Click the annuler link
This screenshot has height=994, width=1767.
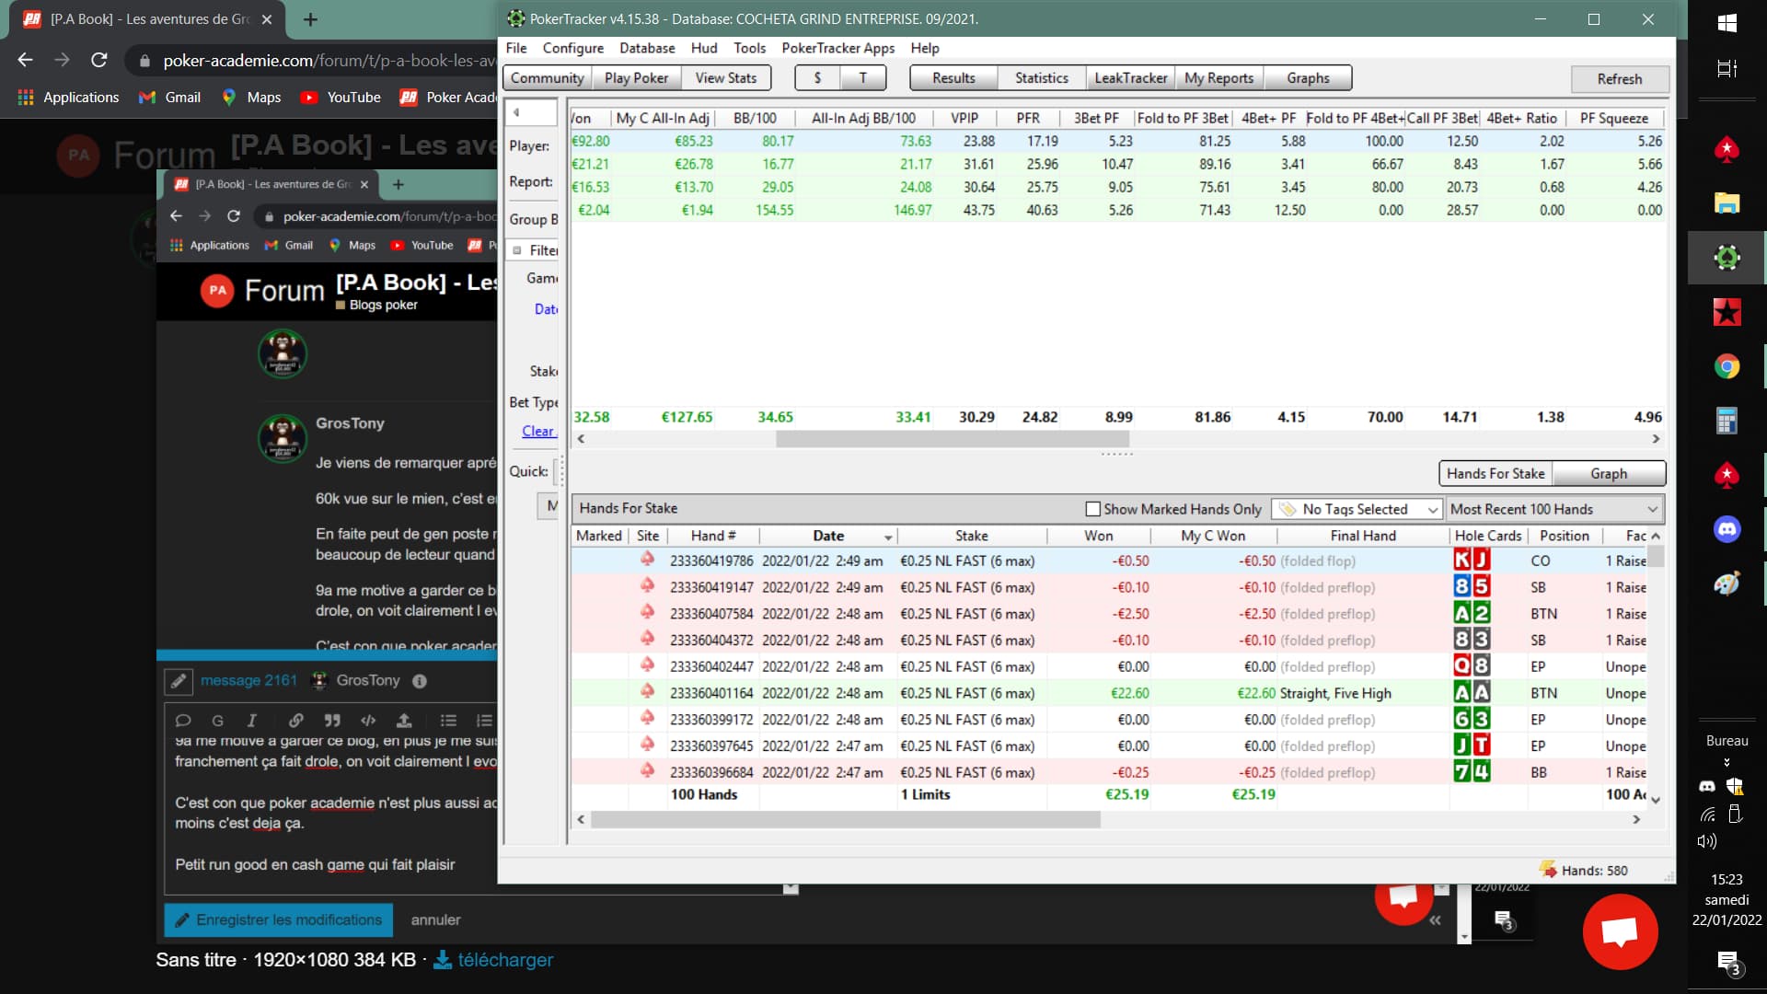(x=435, y=919)
